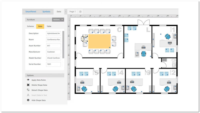This screenshot has height=113, width=200.
Task: Click the info icon for hiding data
Action: [x=28, y=100]
